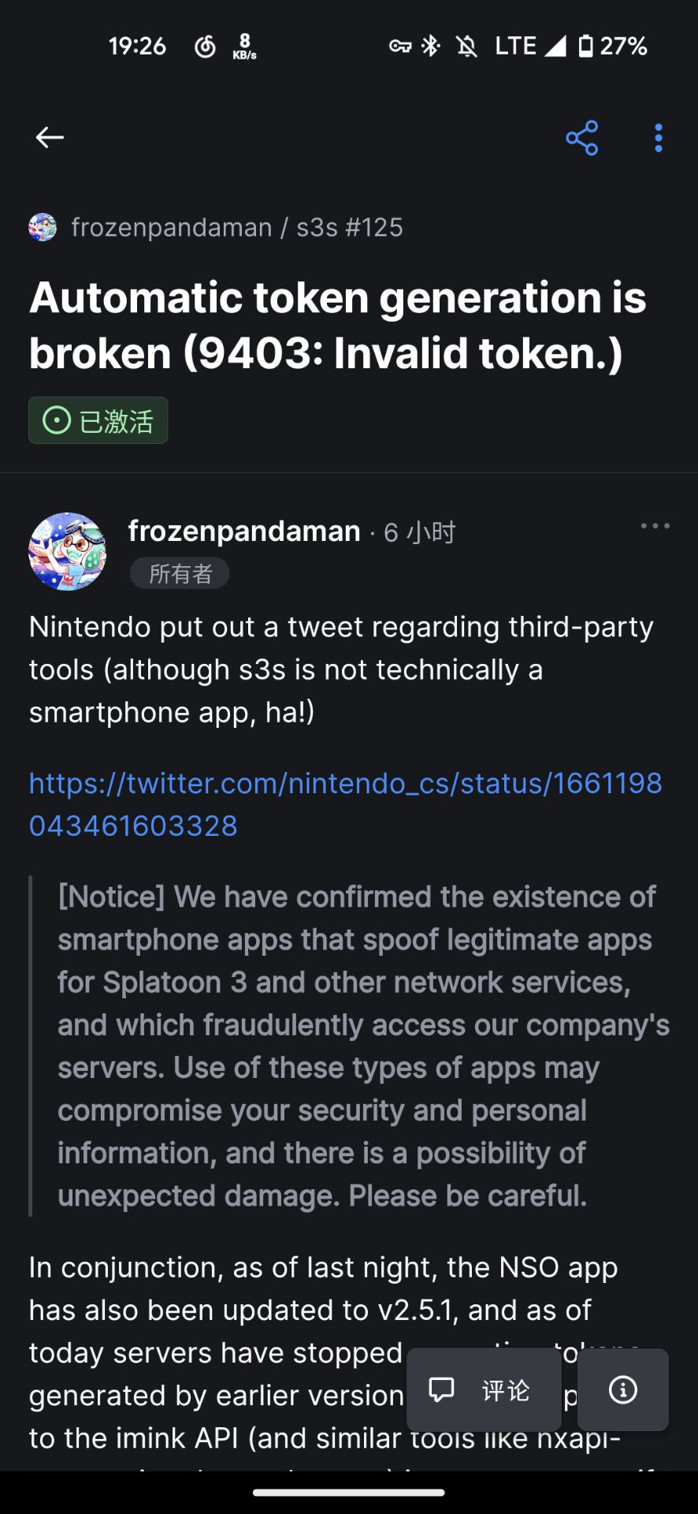Tap the 已激活 issue status badge
Image resolution: width=698 pixels, height=1514 pixels.
pos(98,420)
